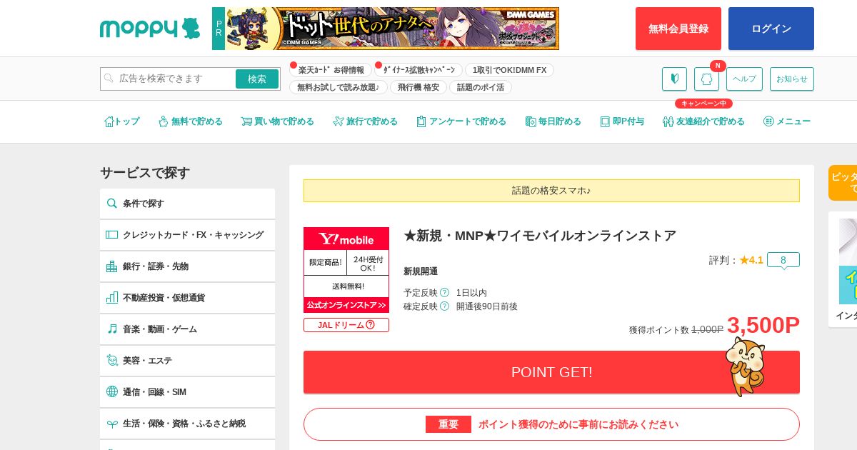Click the shopping cart icon beside 買い物で貯める
Viewport: 857px width, 450px height.
(x=246, y=121)
